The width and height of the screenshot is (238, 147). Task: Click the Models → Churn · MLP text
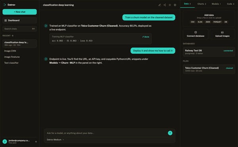62,63
